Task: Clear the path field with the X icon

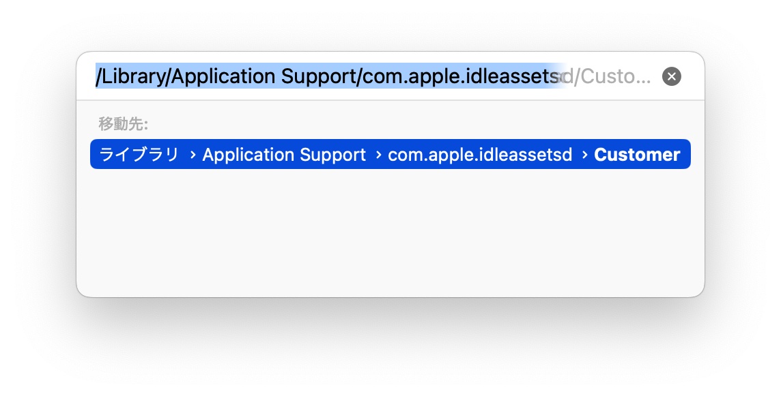Action: 671,76
